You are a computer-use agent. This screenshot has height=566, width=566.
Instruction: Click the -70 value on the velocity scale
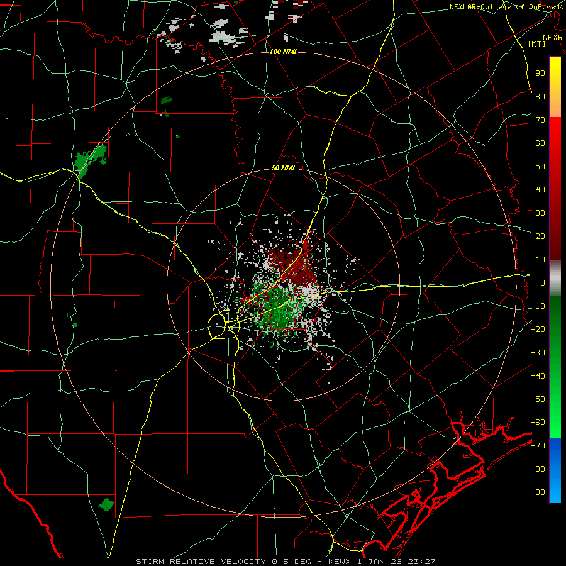(x=538, y=446)
